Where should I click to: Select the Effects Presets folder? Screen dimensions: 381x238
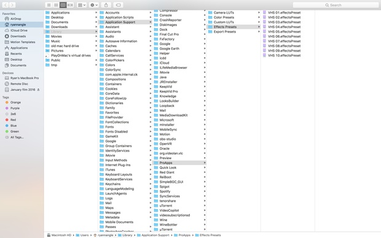234,27
